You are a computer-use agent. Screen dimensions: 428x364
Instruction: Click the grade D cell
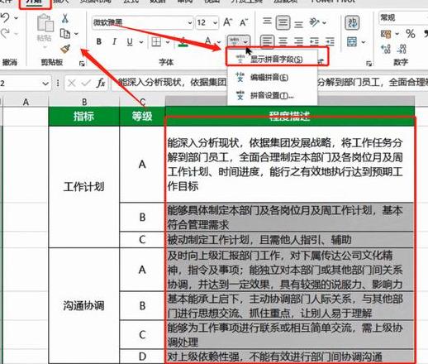point(142,357)
